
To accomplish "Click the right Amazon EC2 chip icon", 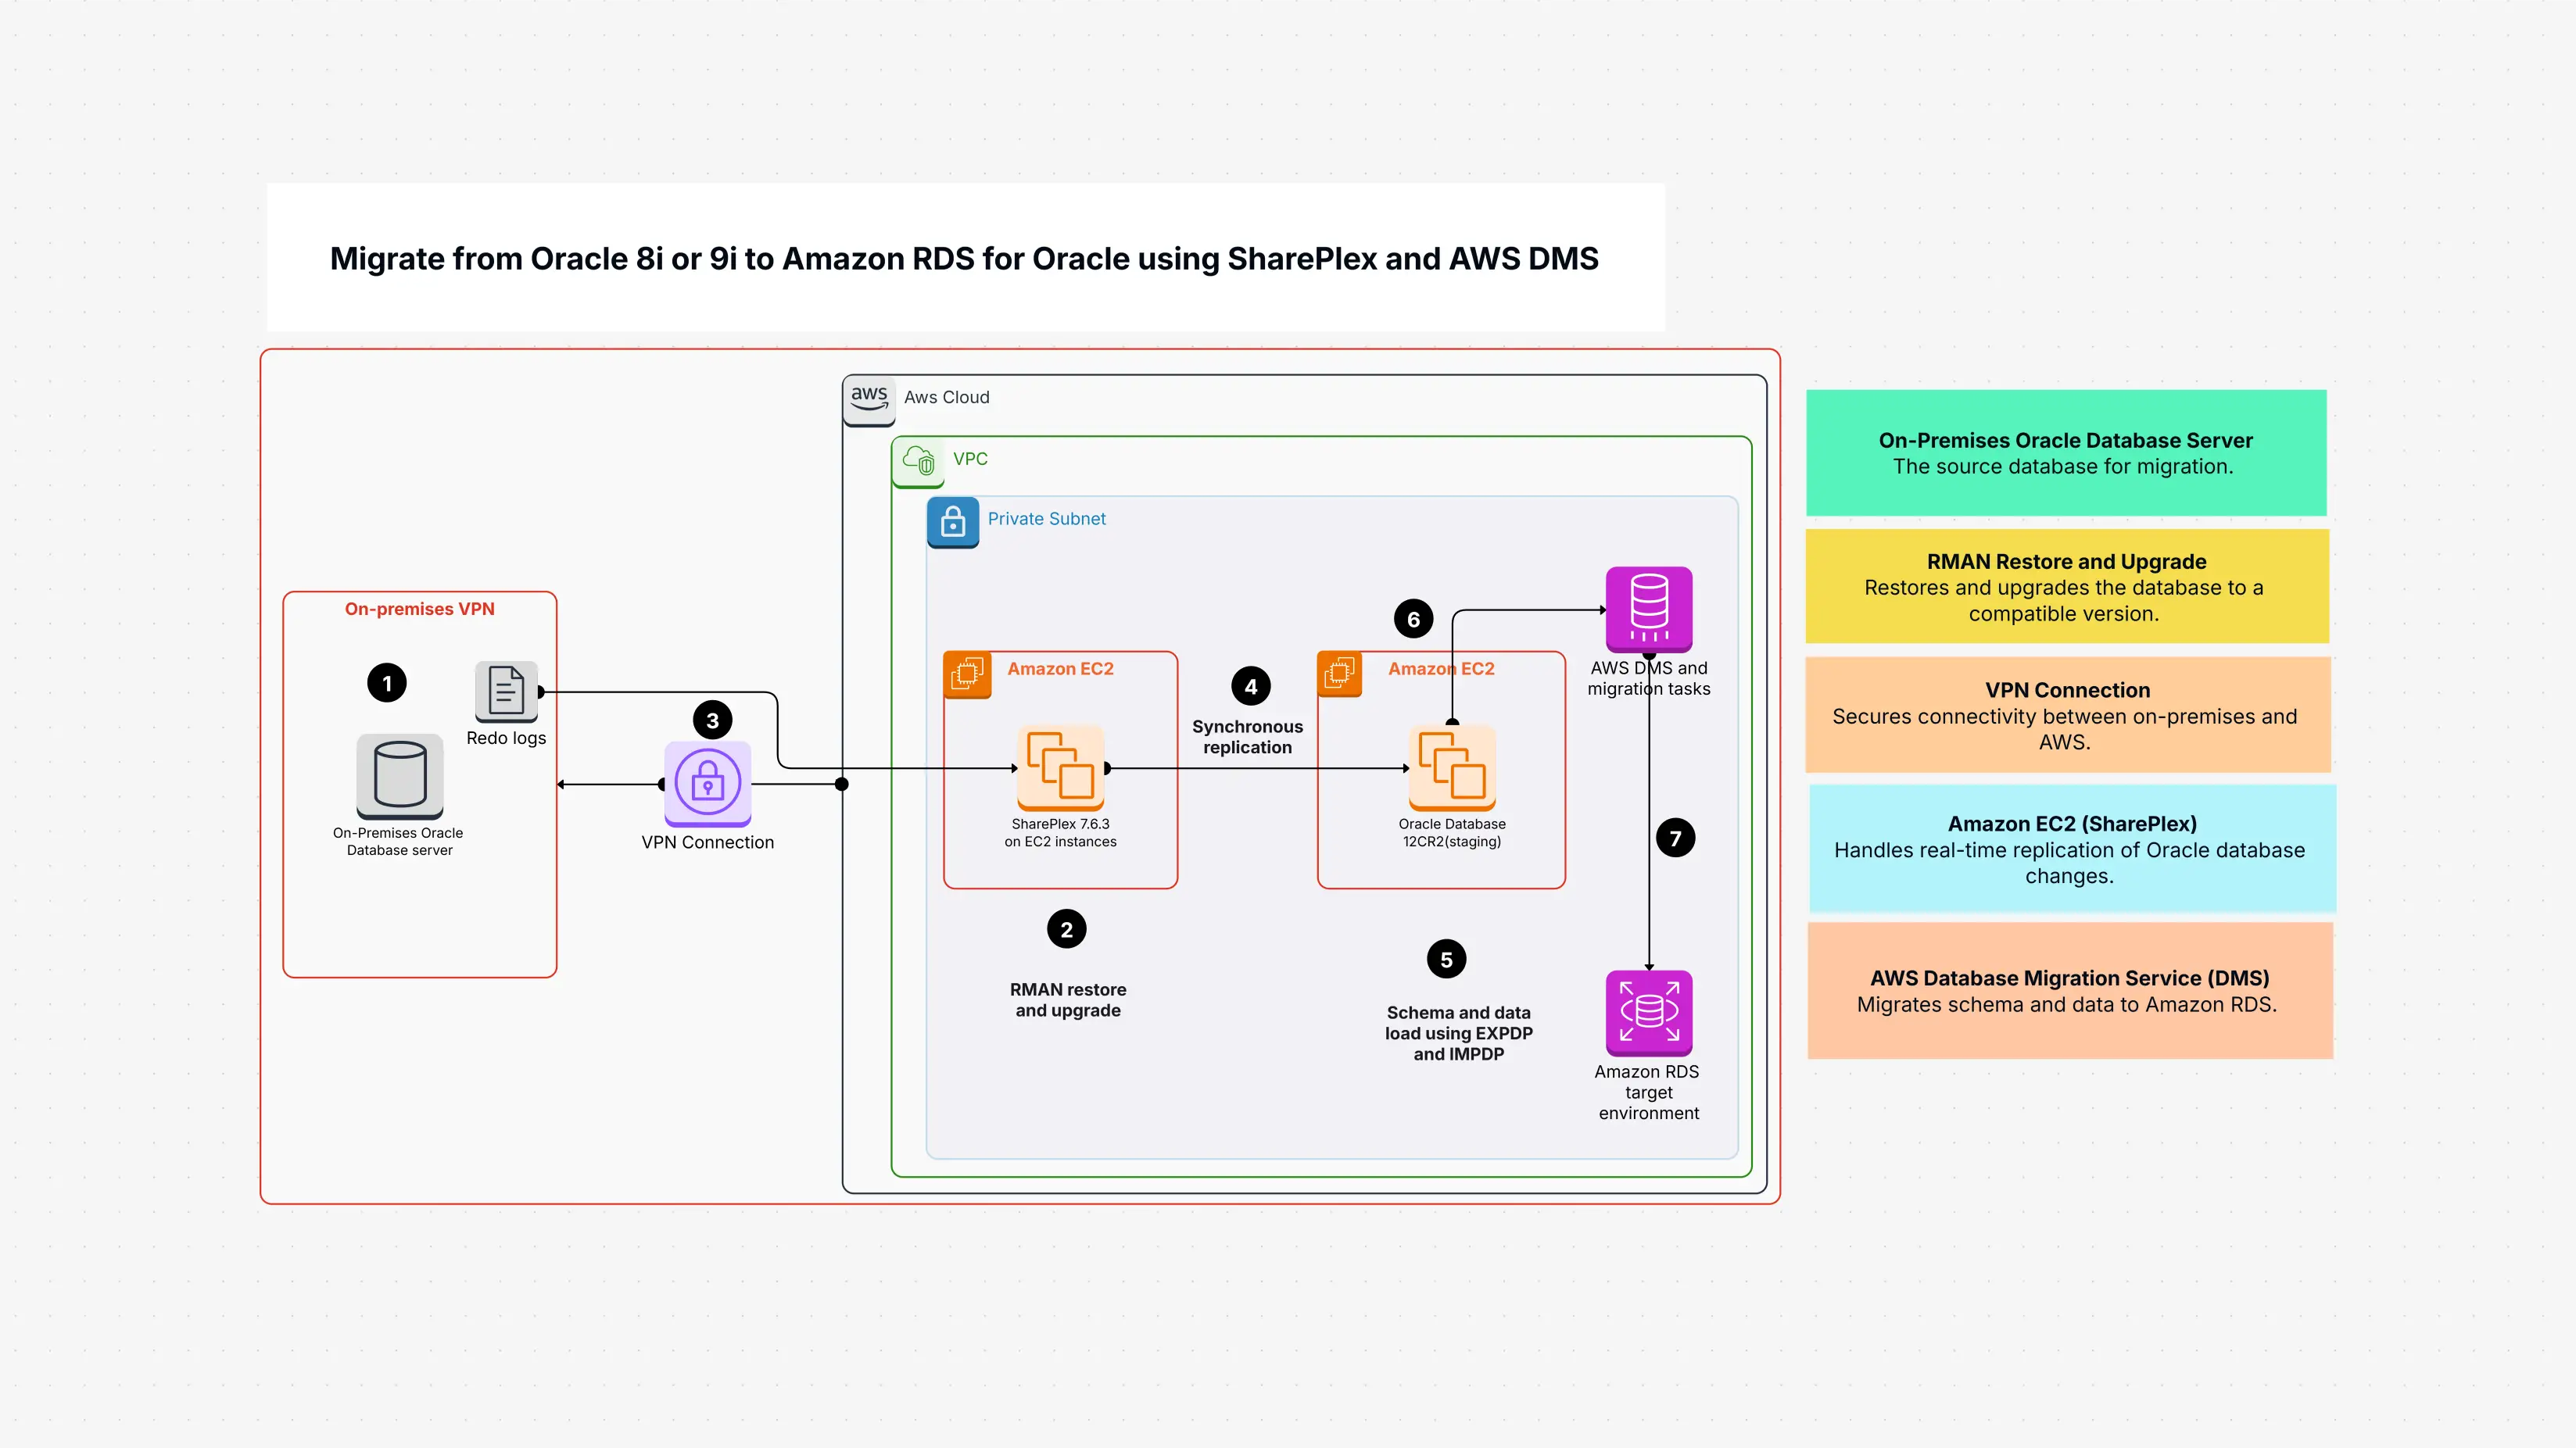I will pyautogui.click(x=1339, y=673).
